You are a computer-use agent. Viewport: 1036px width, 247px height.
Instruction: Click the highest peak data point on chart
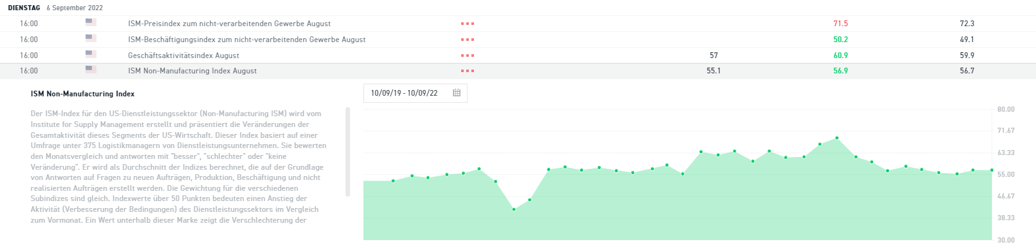pos(837,138)
